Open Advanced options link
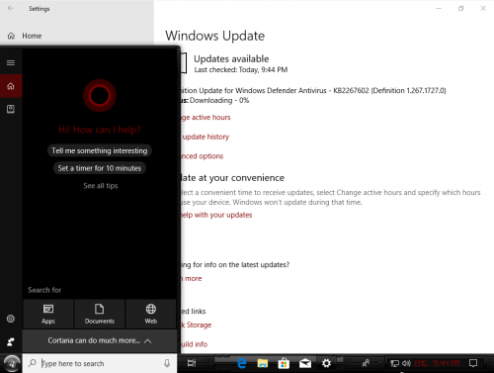Image resolution: width=494 pixels, height=373 pixels. coord(202,156)
